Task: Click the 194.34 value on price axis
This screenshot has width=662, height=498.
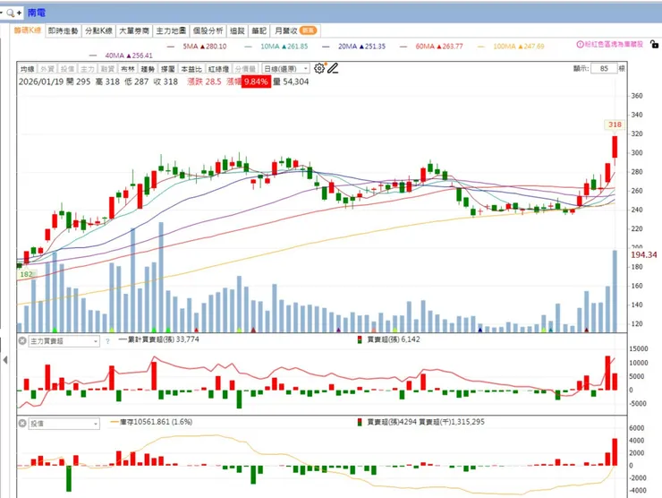Action: 644,254
